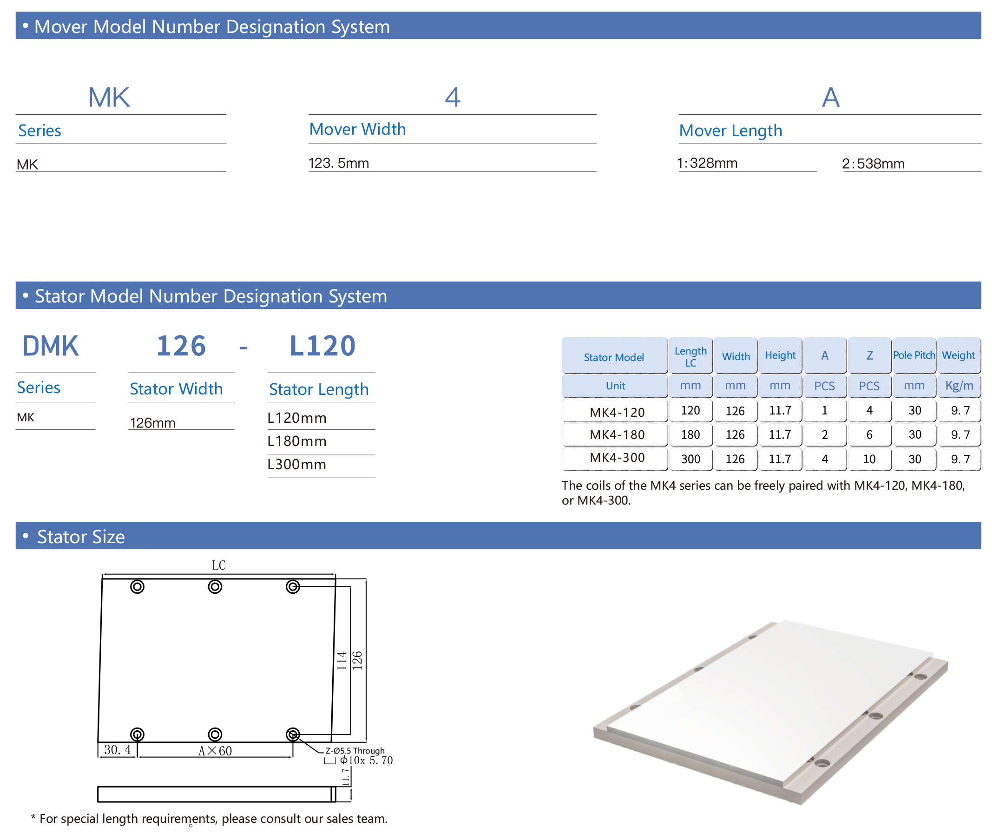Click the Stator Model Number Designation System header
Image resolution: width=993 pixels, height=840 pixels.
pyautogui.click(x=210, y=295)
